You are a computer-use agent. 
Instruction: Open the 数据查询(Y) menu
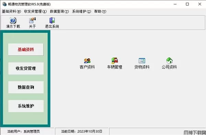click(x=59, y=12)
